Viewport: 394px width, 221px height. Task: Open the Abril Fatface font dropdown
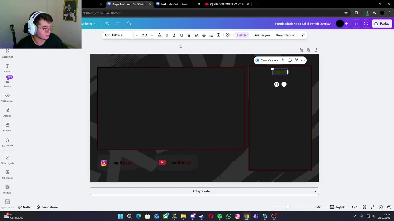click(117, 35)
